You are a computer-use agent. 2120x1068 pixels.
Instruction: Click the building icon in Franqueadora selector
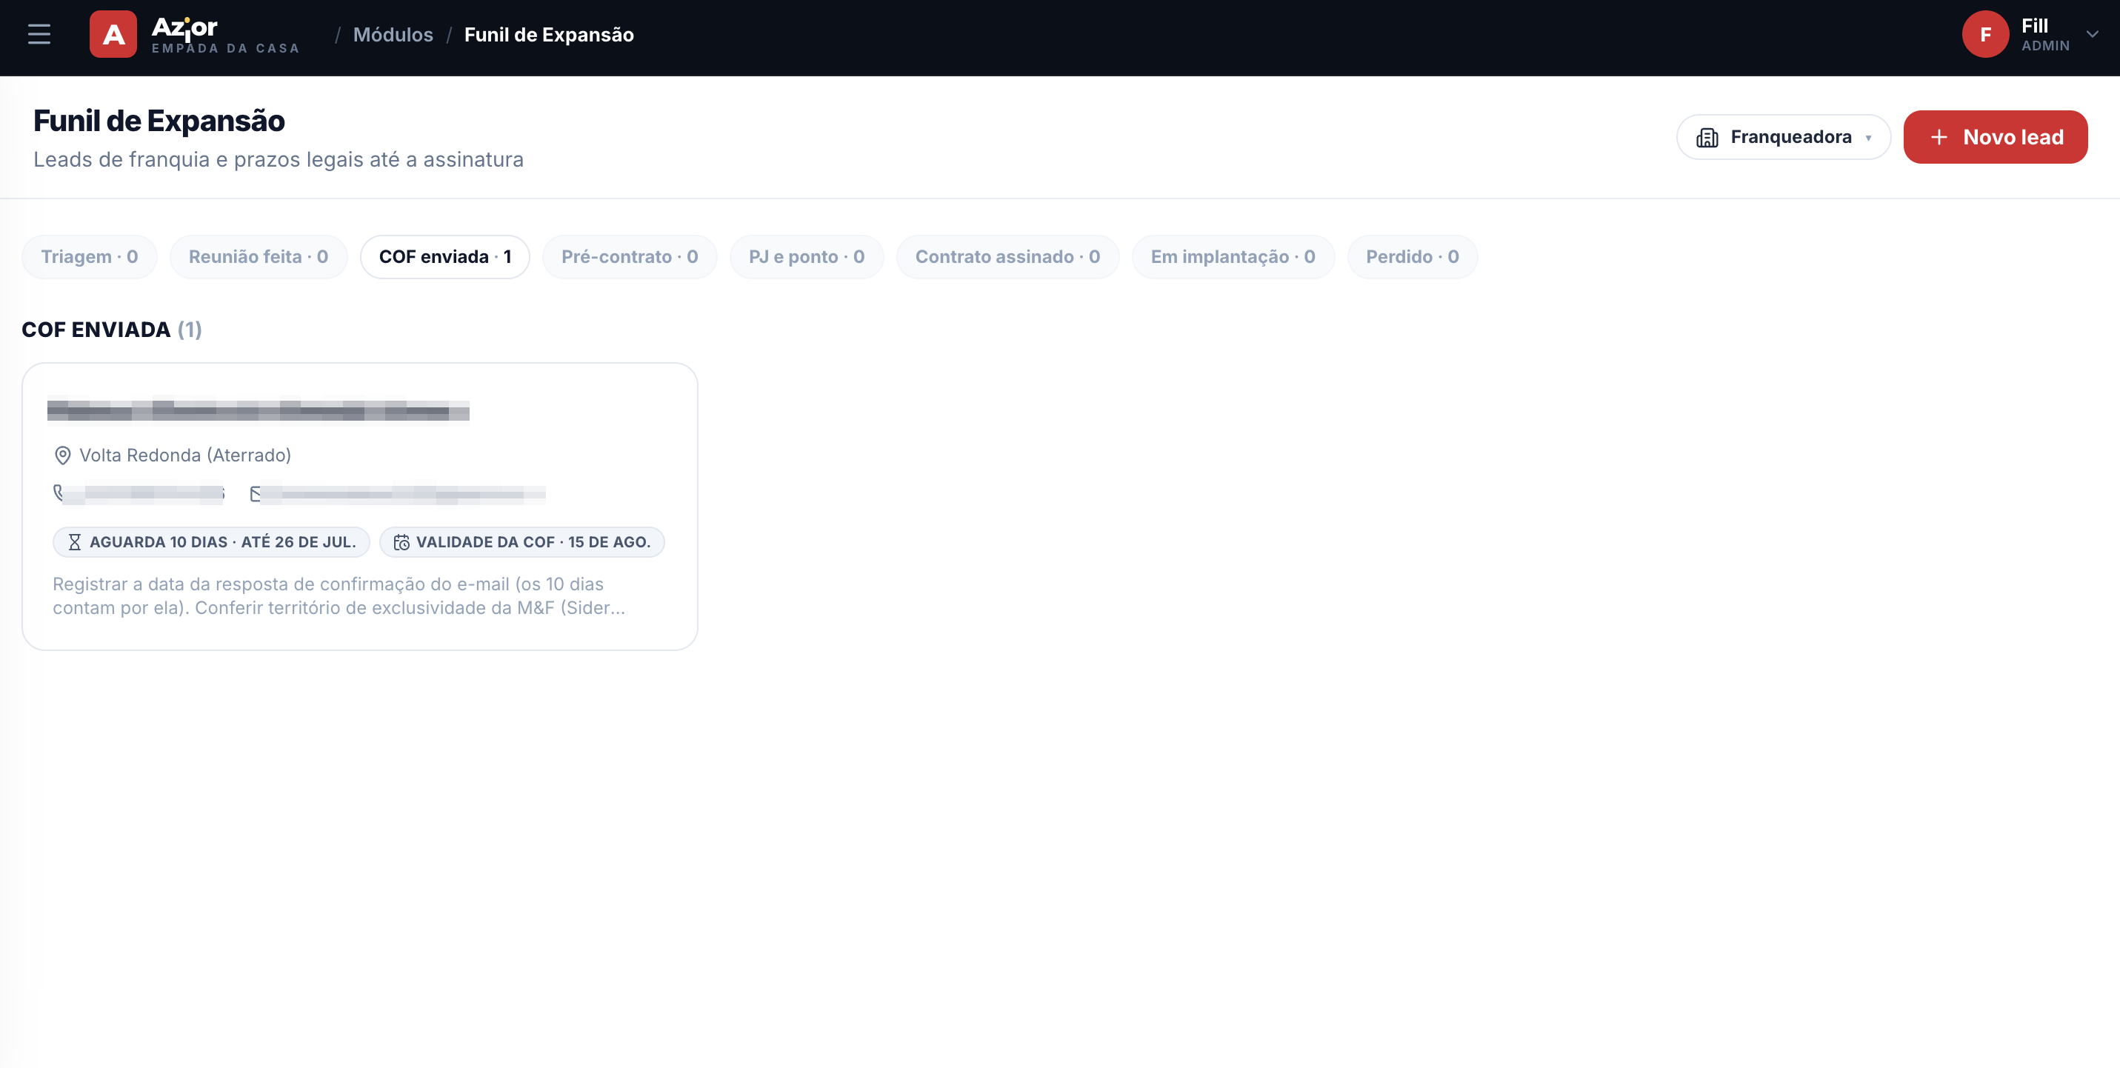(x=1707, y=138)
